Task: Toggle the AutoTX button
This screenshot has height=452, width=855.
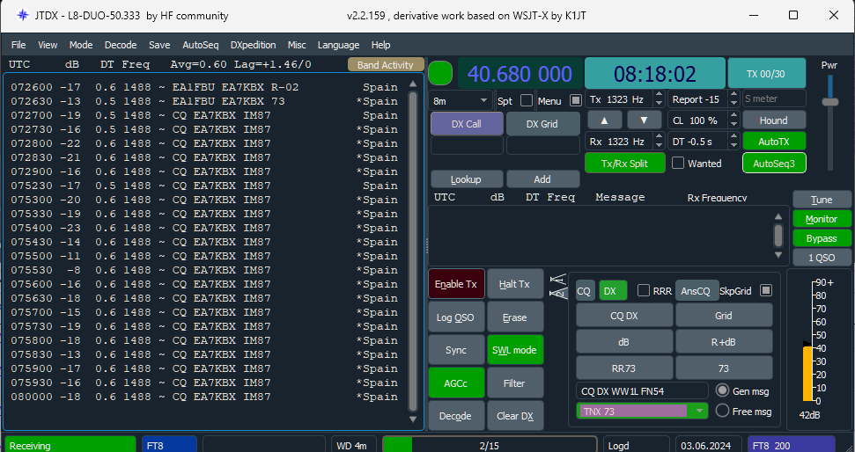Action: 774,142
